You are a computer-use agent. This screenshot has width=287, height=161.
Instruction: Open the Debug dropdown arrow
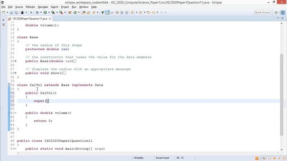click(x=41, y=13)
